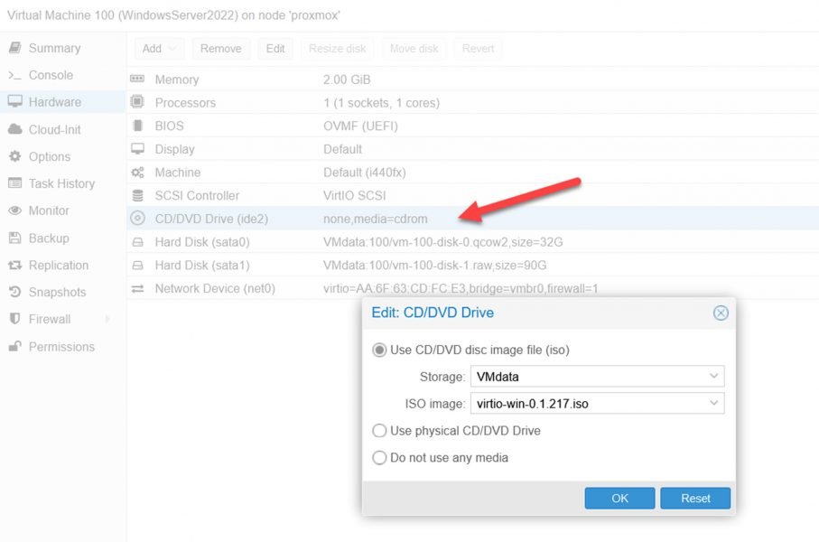Switch to the Replication tab
The image size is (819, 542).
[x=59, y=266]
